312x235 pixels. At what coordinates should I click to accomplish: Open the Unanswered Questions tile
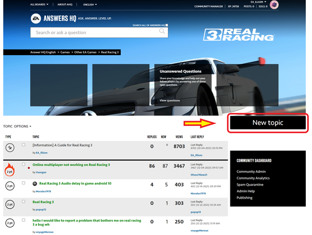point(183,85)
